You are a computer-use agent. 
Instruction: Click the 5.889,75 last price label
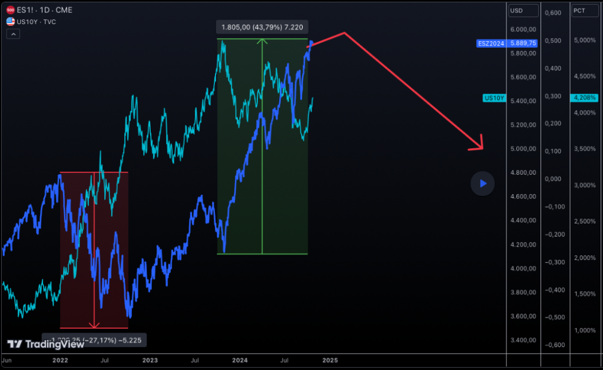point(524,43)
